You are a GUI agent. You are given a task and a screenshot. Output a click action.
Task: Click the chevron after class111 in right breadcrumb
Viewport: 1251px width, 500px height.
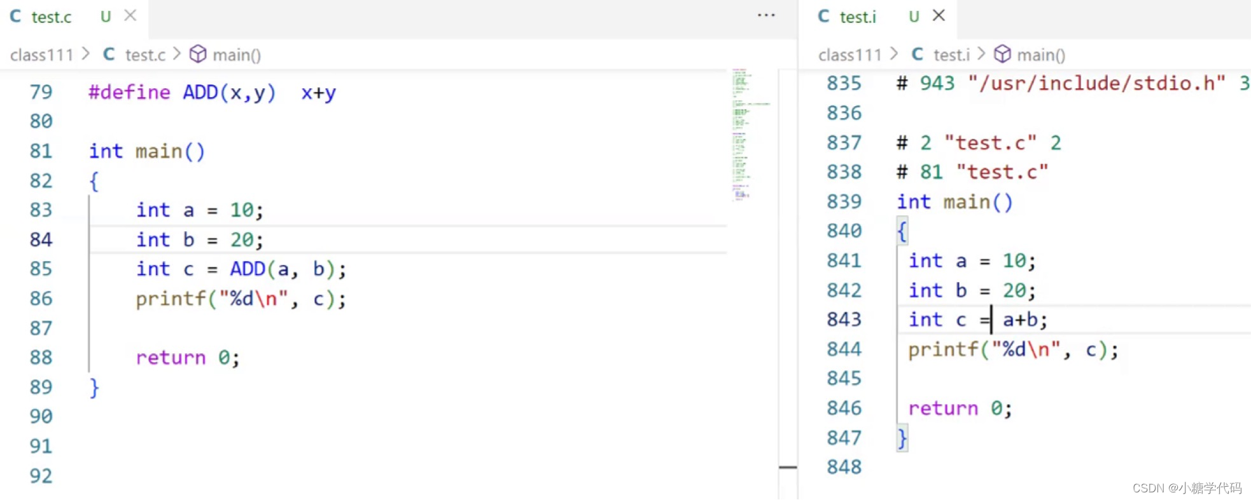pos(894,55)
